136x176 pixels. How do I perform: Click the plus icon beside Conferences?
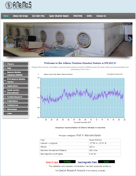(x=5, y=105)
